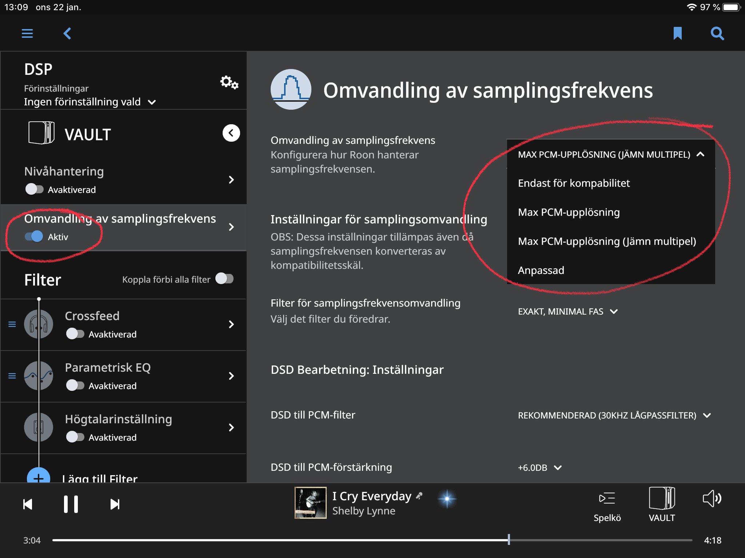The height and width of the screenshot is (558, 745).
Task: Expand Ingen förinställning vald preset dropdown
Action: click(x=90, y=102)
